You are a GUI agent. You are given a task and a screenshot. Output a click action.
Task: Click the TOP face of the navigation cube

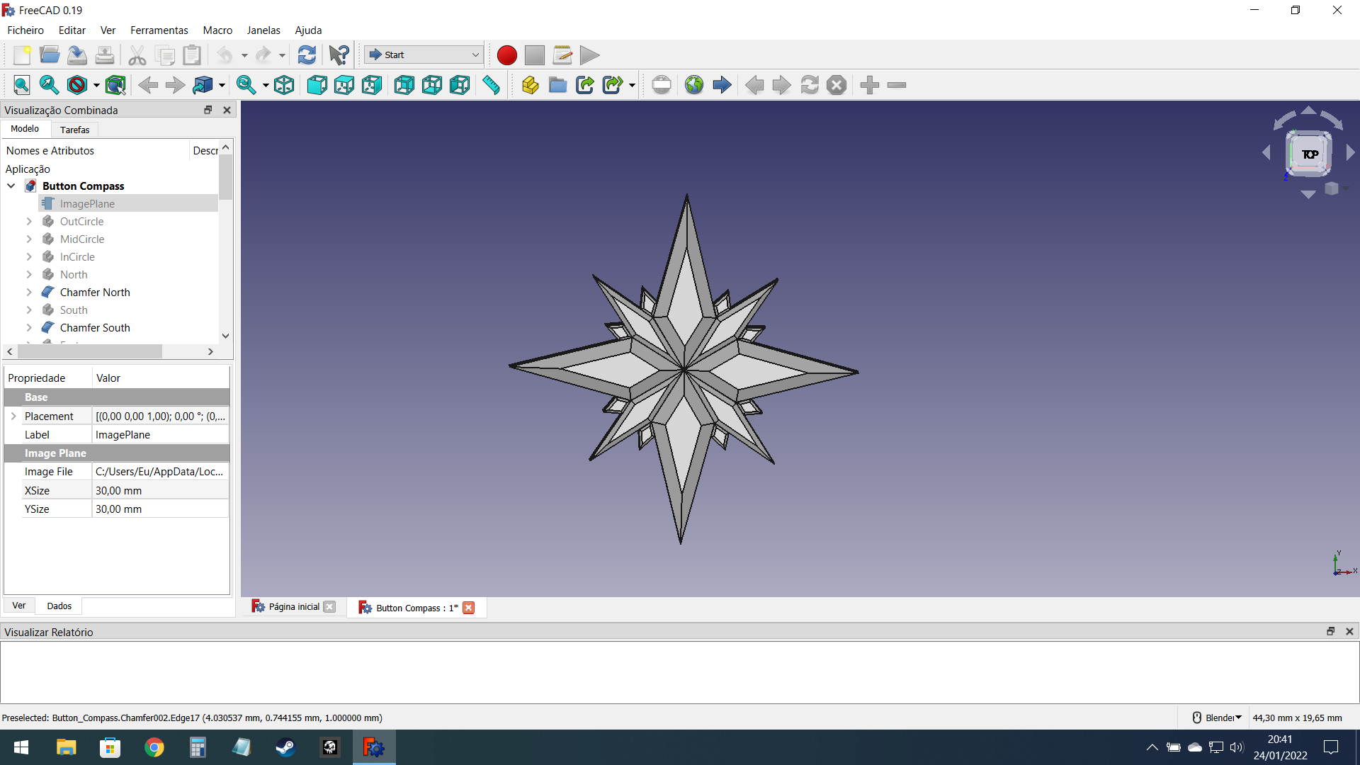[x=1309, y=154]
